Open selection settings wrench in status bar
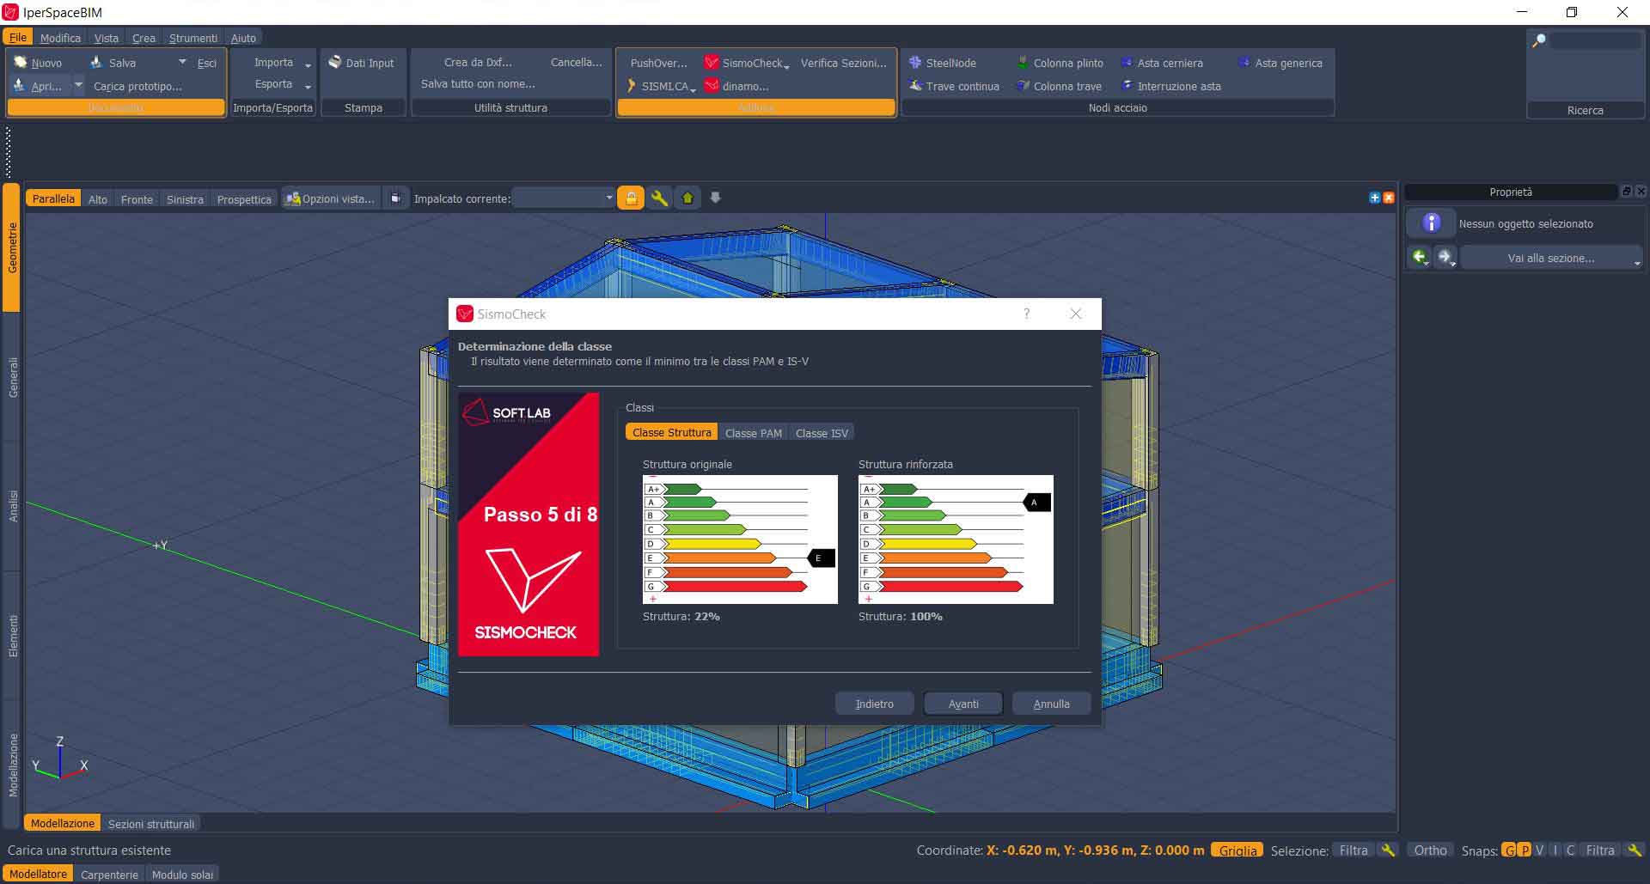 click(1388, 850)
